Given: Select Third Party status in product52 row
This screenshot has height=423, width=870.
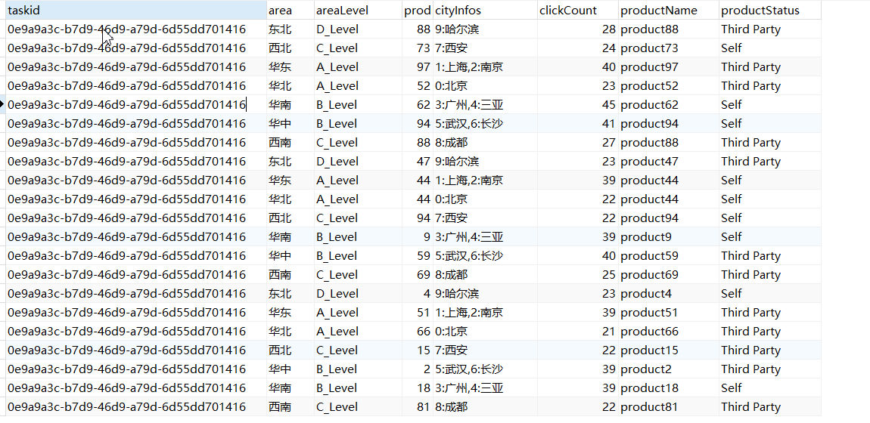Looking at the screenshot, I should 770,86.
